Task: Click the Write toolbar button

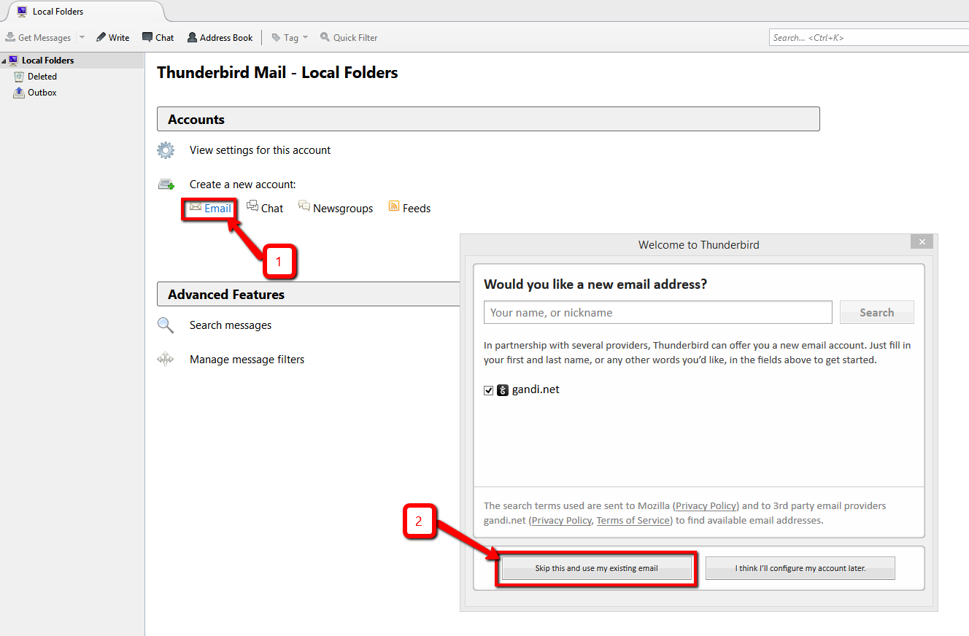Action: 112,37
